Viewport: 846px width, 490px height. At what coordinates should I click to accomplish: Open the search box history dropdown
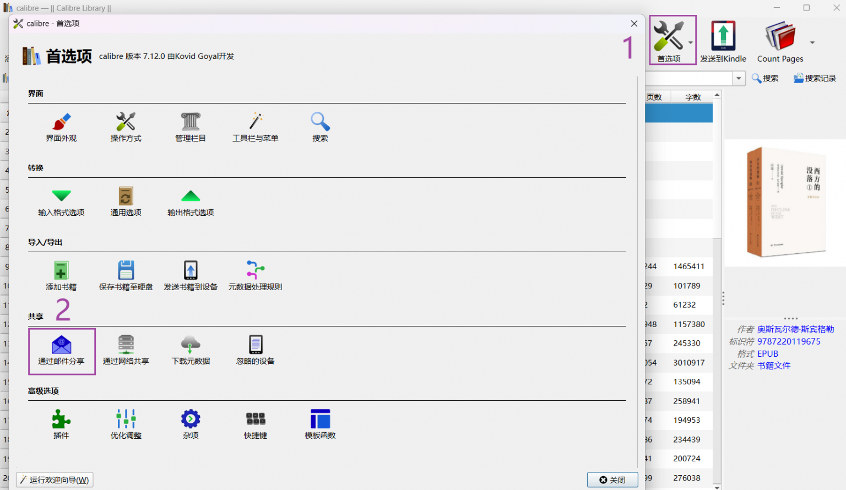click(x=739, y=78)
